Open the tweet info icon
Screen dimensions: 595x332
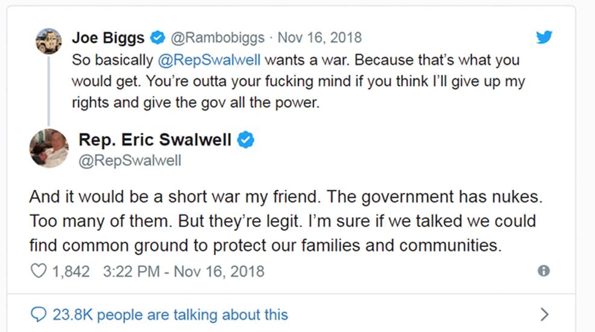click(544, 271)
